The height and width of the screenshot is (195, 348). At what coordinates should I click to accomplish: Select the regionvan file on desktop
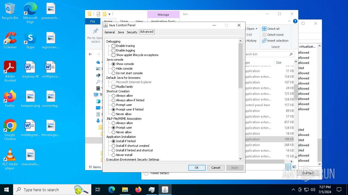[51, 40]
